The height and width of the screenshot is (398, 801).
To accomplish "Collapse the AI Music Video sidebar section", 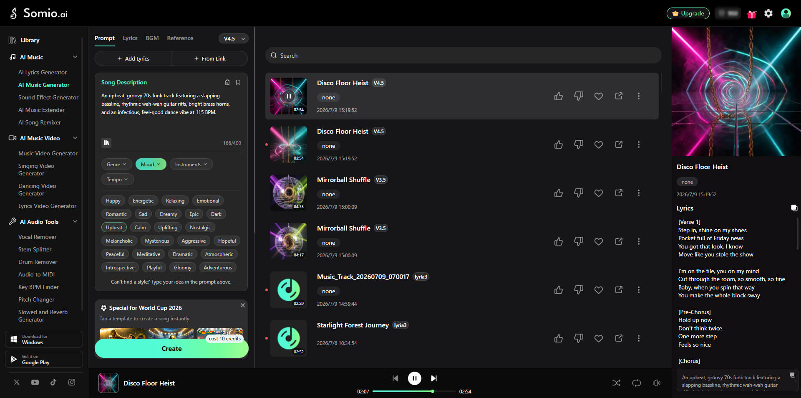I will point(75,138).
